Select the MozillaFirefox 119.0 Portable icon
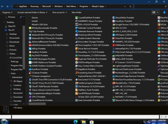 click(114, 83)
